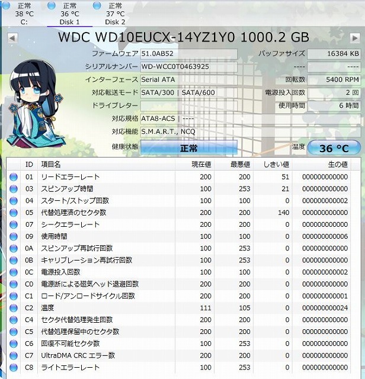Viewport: 365px width, 379px height.
Task: Click the 項目名 column header
Action: point(107,165)
